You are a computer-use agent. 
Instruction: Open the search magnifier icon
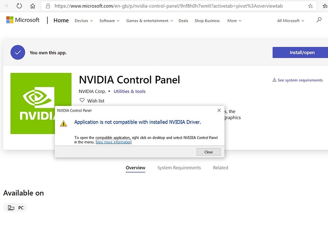tap(319, 20)
